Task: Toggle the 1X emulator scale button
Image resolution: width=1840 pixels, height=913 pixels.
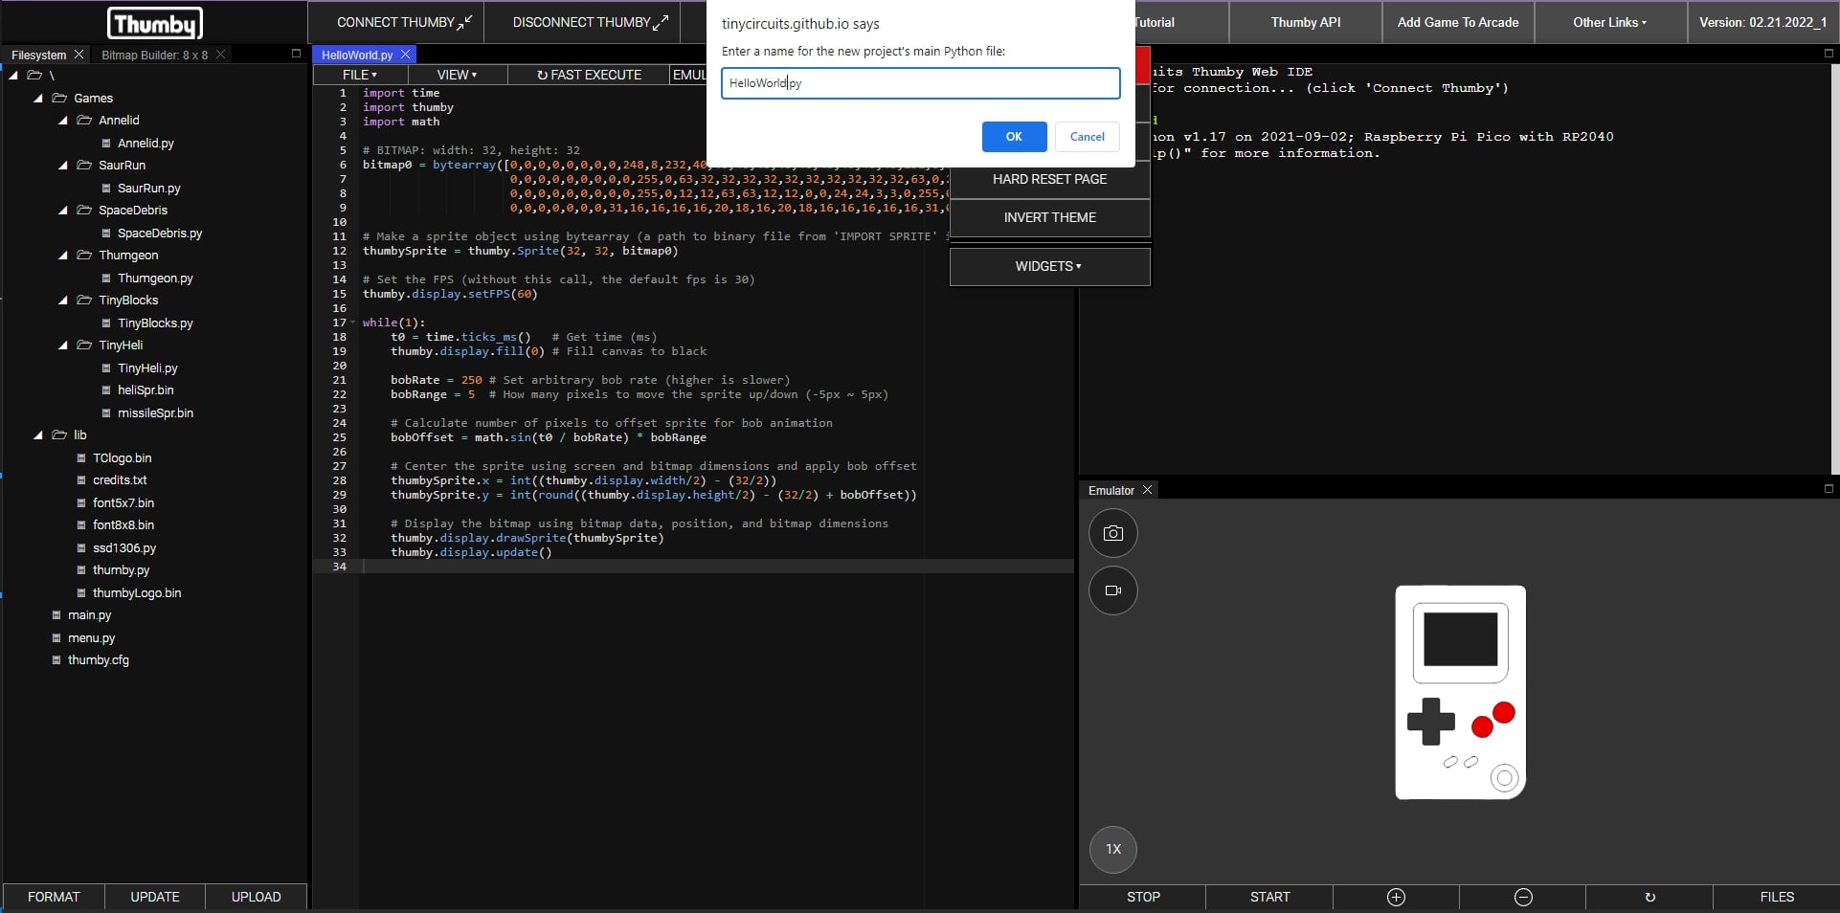Action: tap(1112, 849)
